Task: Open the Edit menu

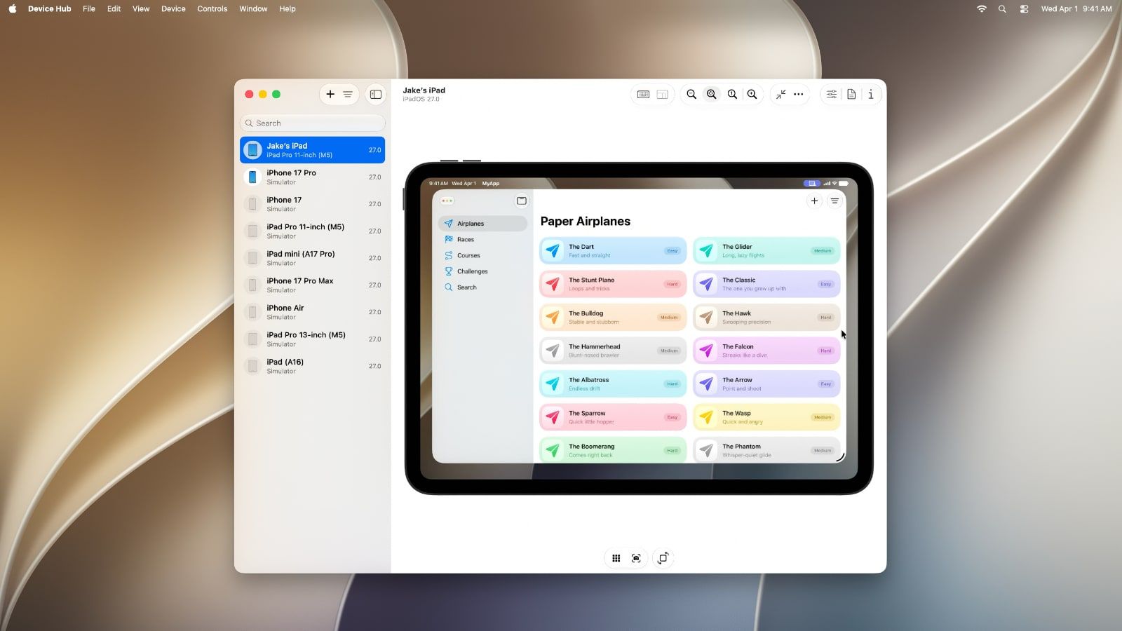Action: pos(114,9)
